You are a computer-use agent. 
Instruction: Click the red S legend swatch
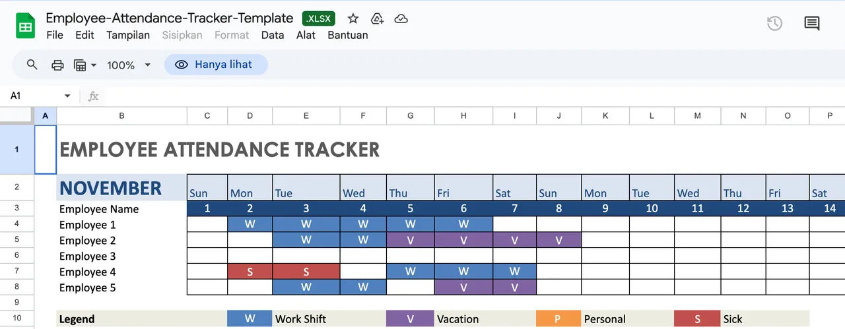pyautogui.click(x=697, y=319)
